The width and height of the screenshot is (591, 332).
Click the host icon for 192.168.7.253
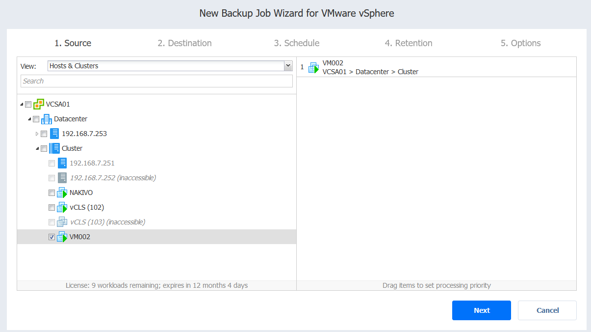(x=54, y=134)
